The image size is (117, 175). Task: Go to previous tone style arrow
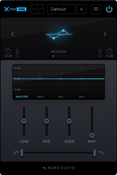click(13, 34)
